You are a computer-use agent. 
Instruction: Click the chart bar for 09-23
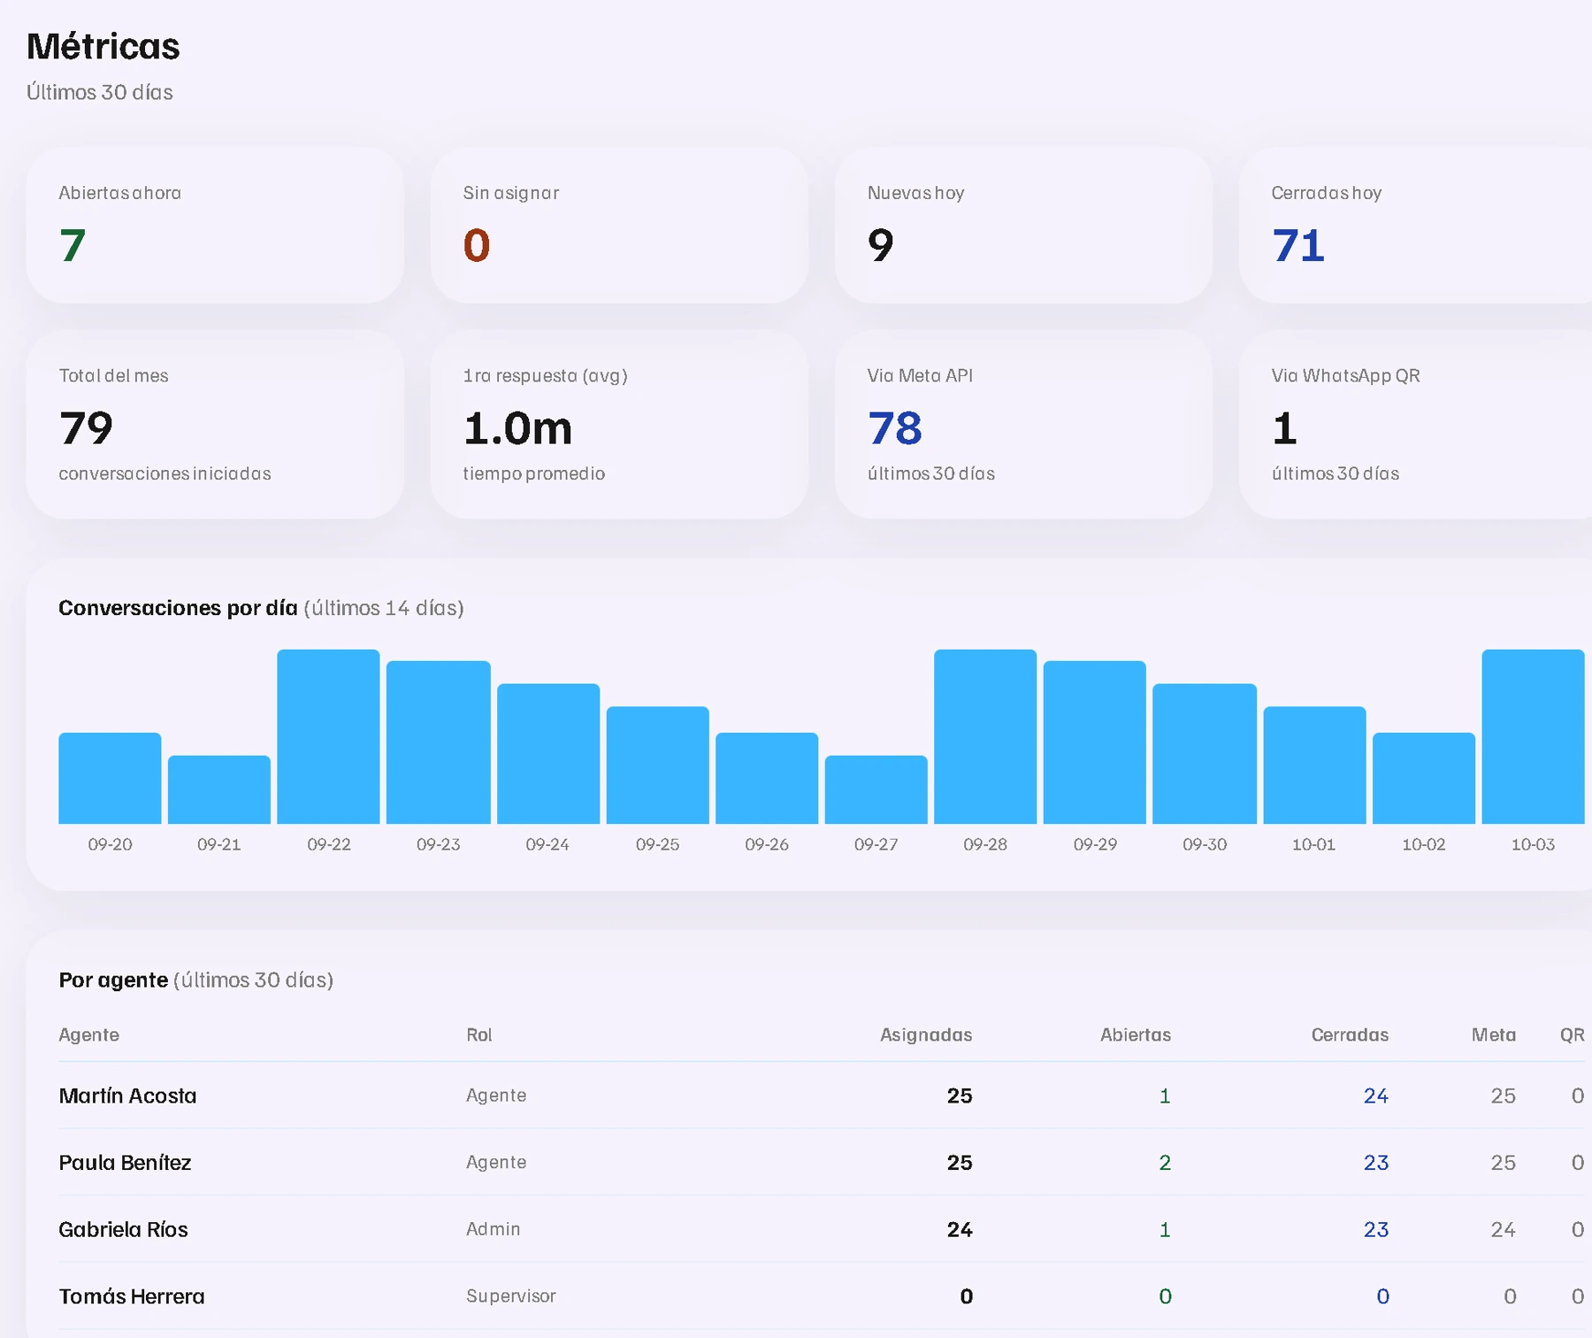(x=438, y=742)
